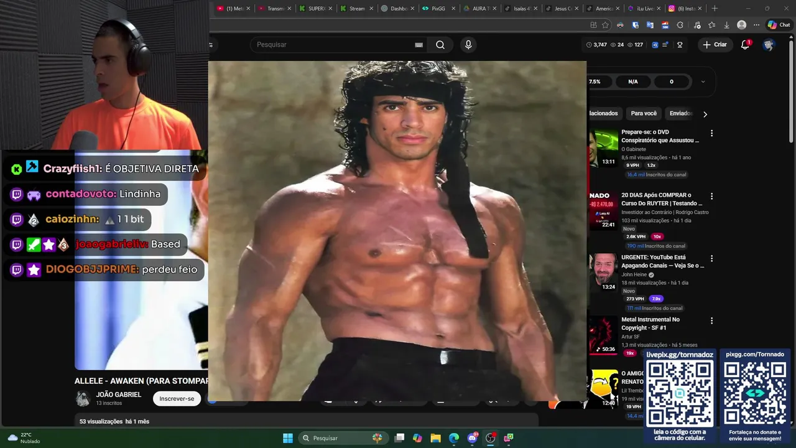Open the weather widget showing 22°C
The image size is (796, 448).
point(25,438)
